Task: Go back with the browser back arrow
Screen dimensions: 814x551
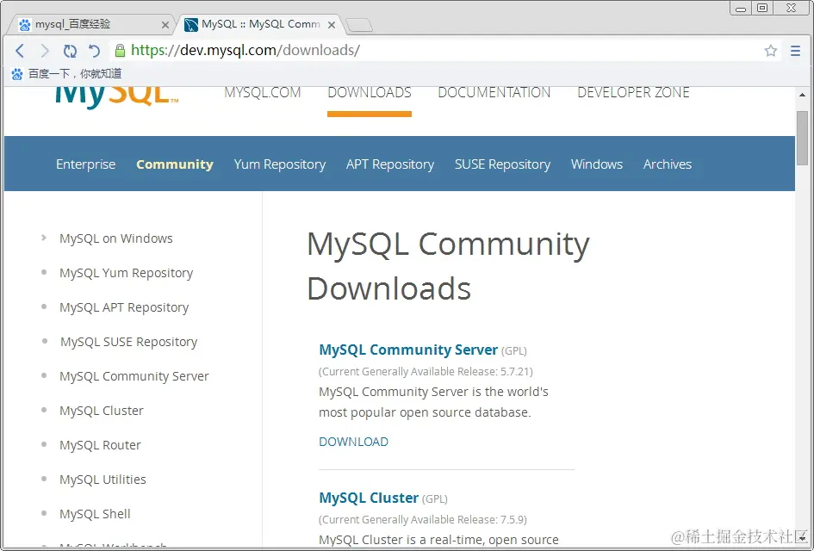Action: (x=20, y=51)
